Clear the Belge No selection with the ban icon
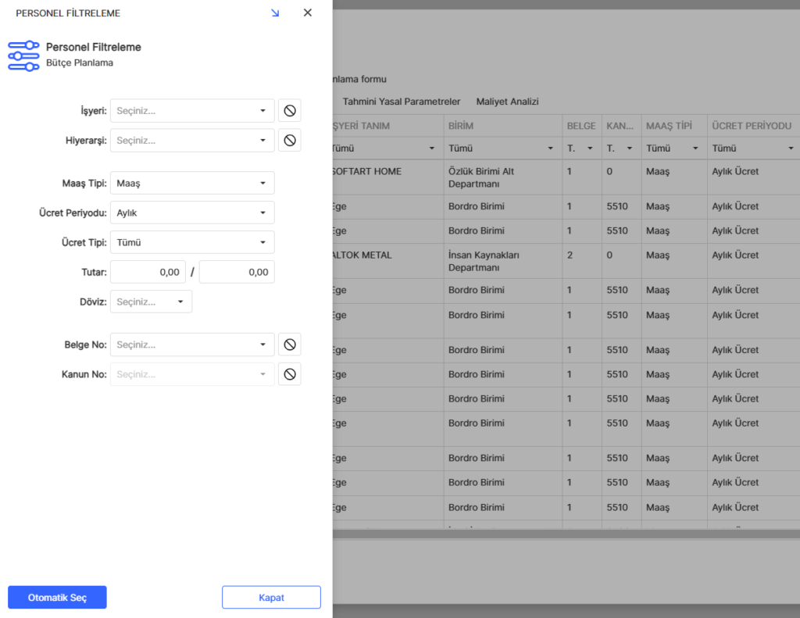 click(289, 345)
